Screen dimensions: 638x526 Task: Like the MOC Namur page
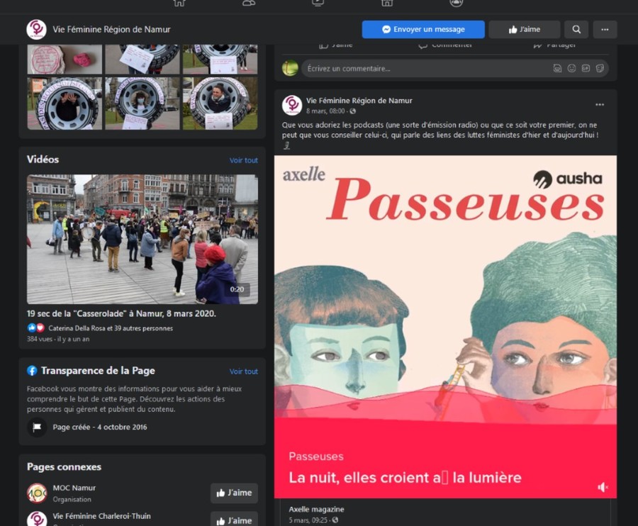pyautogui.click(x=234, y=493)
